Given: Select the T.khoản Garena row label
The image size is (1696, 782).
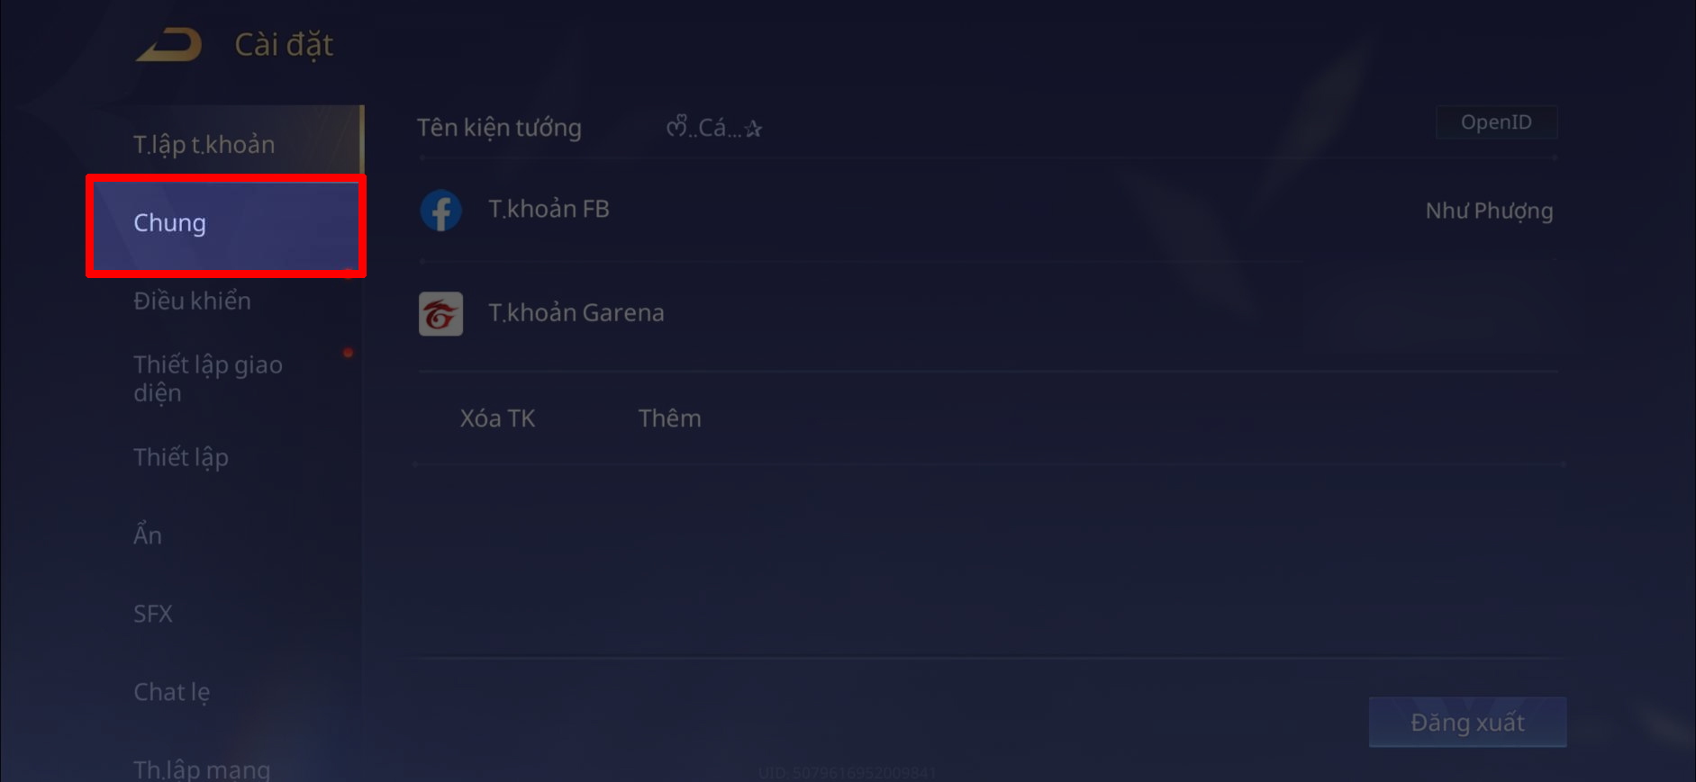Looking at the screenshot, I should (x=576, y=312).
